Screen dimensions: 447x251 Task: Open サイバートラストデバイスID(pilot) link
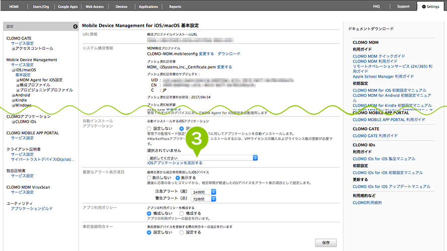point(43,159)
